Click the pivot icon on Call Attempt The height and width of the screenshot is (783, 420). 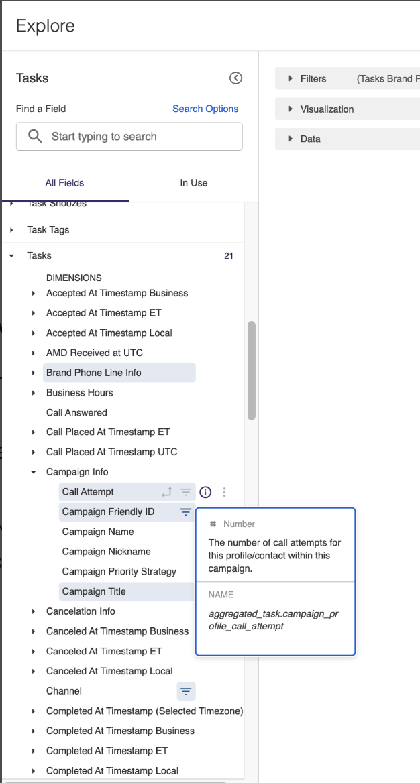168,491
